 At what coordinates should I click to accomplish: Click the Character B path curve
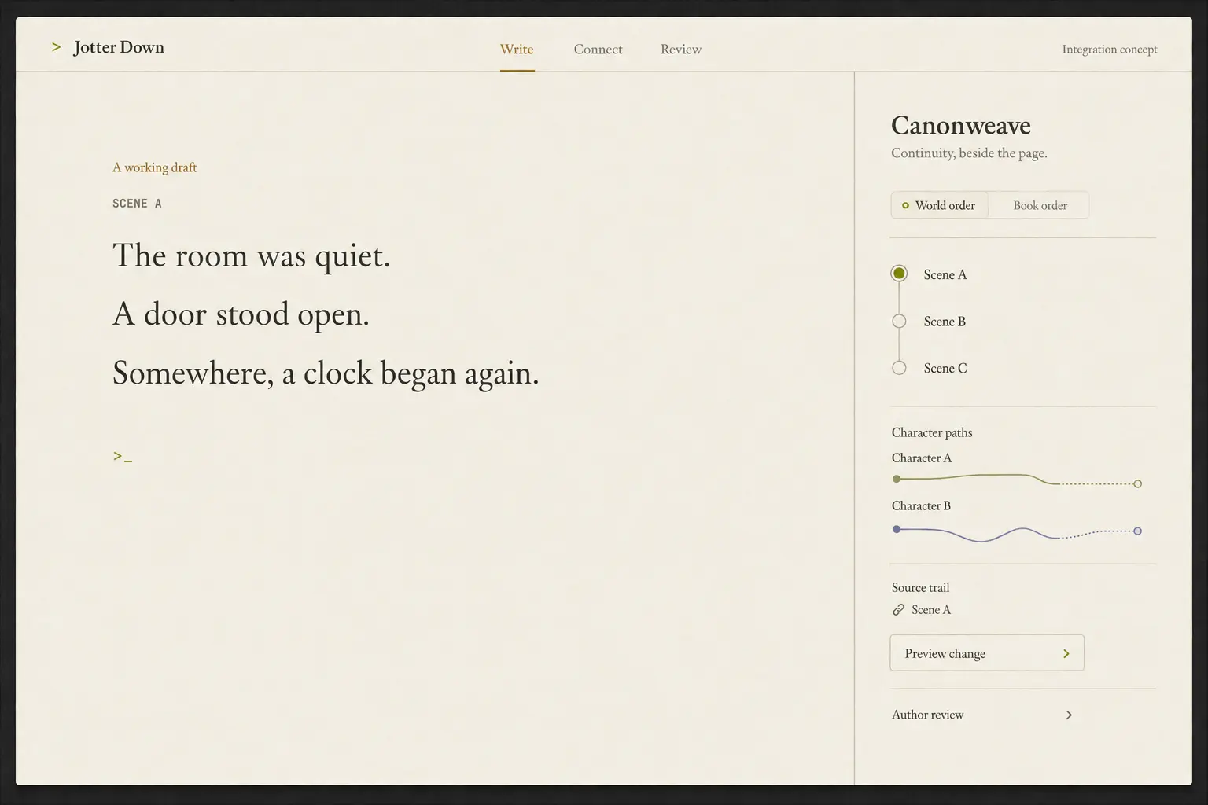pyautogui.click(x=1017, y=533)
